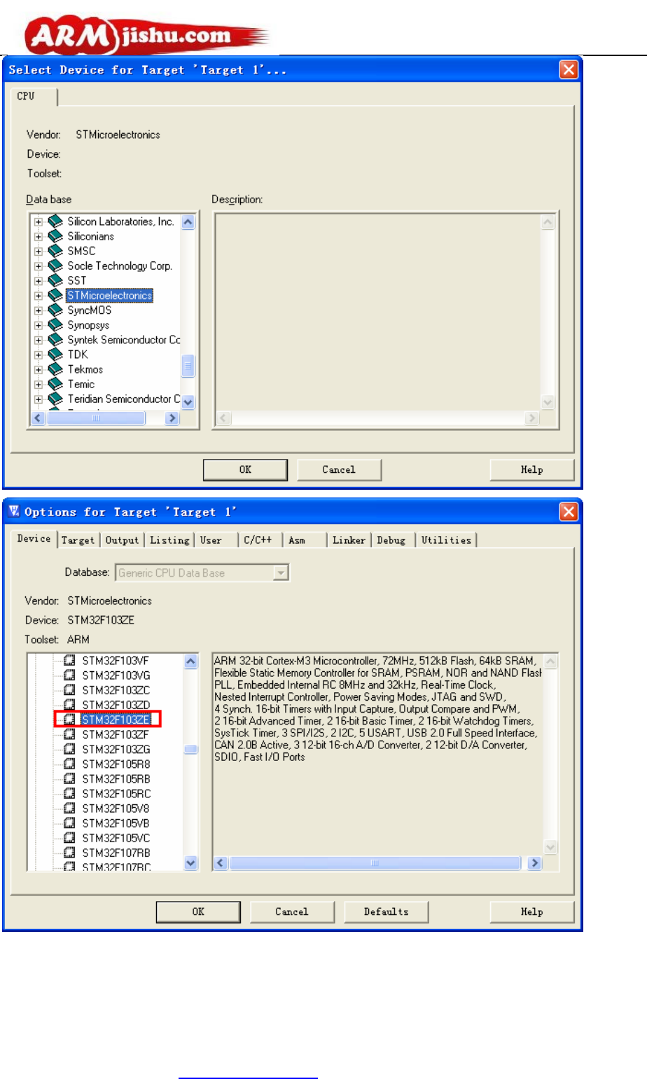
Task: Switch to the Listing tab
Action: tap(169, 540)
